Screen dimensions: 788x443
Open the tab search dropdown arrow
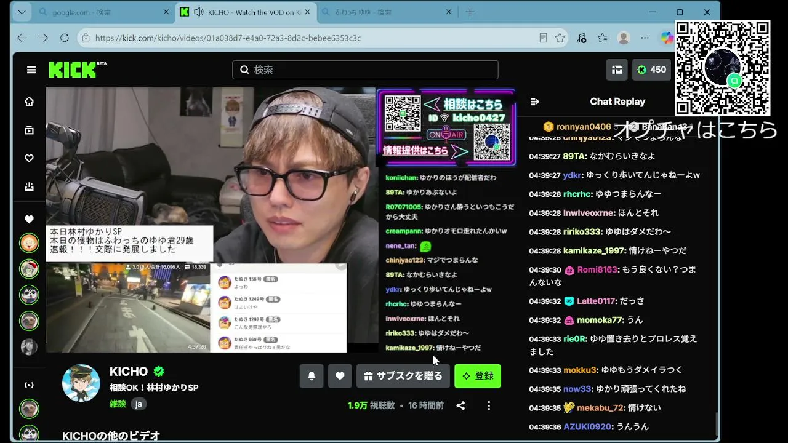[22, 12]
